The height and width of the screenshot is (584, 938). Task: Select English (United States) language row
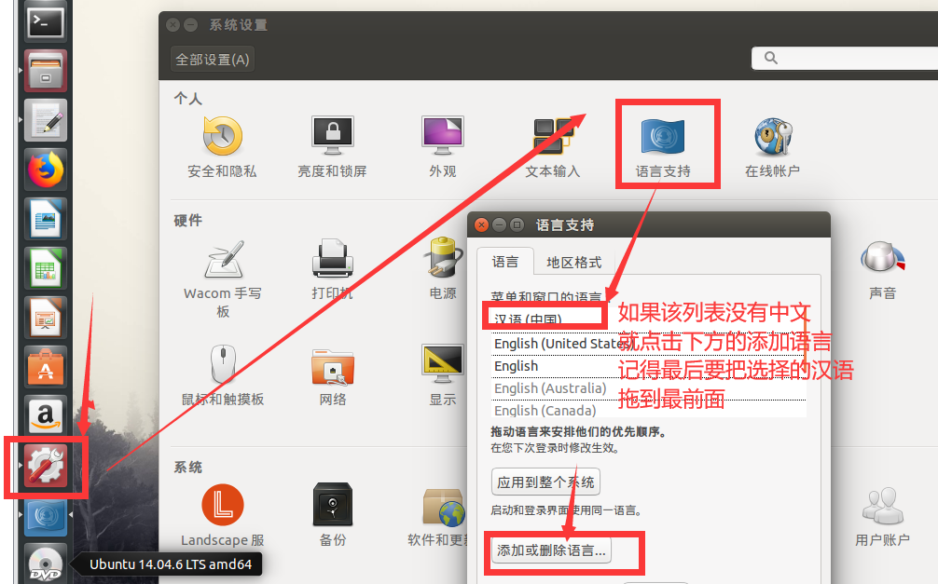point(648,344)
